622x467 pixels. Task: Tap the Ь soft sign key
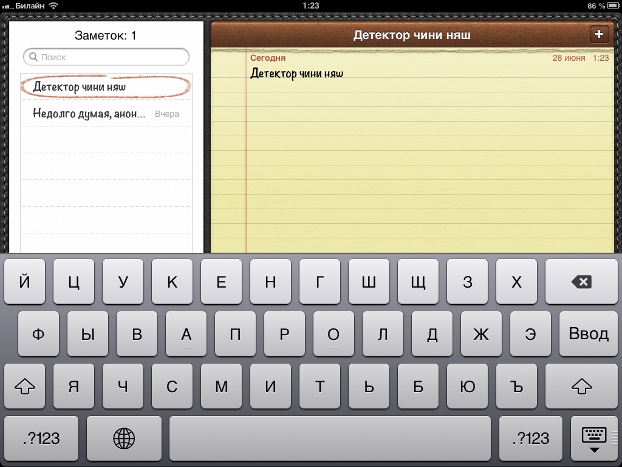(x=369, y=386)
